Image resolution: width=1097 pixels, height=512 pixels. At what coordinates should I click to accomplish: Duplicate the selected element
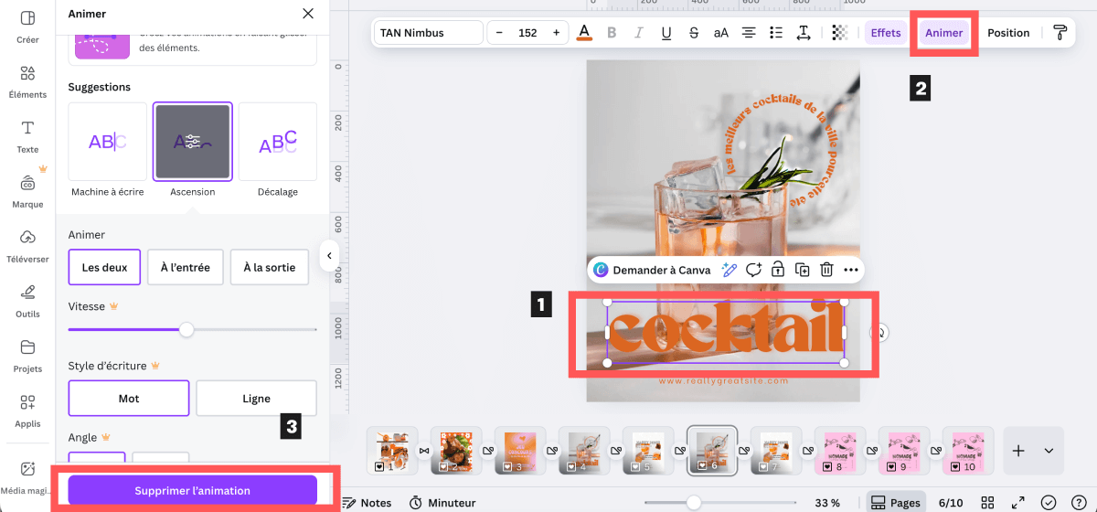[802, 270]
